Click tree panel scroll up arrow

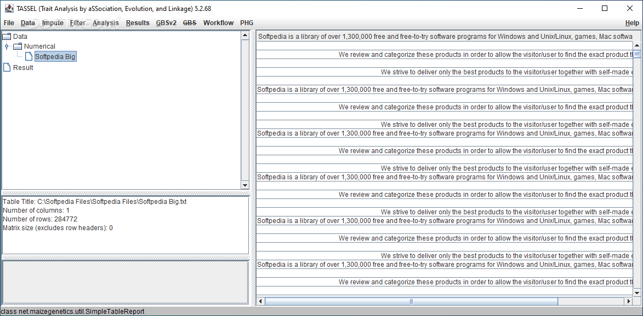(x=245, y=36)
